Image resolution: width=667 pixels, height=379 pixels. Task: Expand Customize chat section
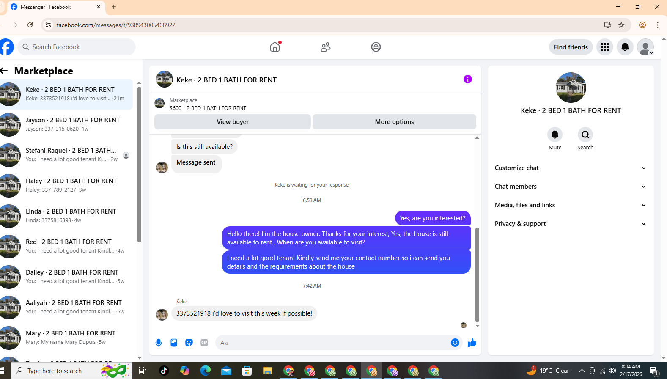(571, 168)
